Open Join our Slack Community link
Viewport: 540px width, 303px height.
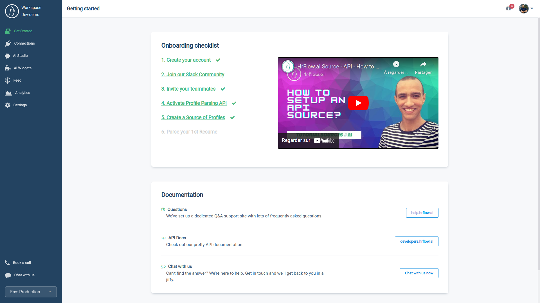(x=193, y=75)
